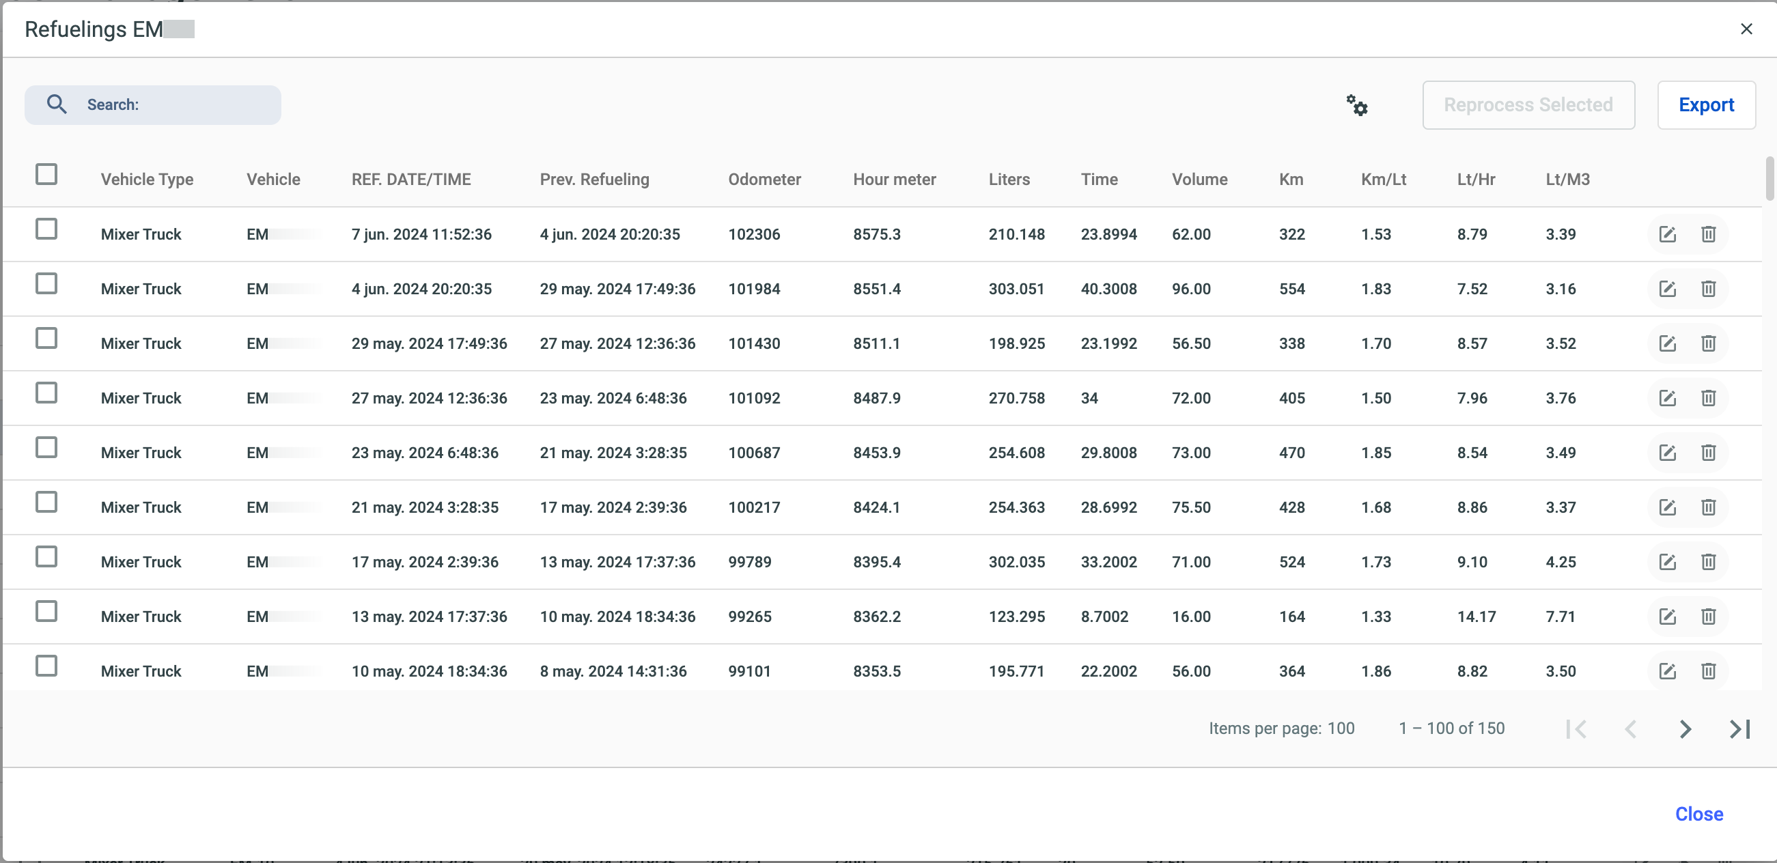Delete the 23 may. 2024 6:48:36 refueling

pos(1708,453)
